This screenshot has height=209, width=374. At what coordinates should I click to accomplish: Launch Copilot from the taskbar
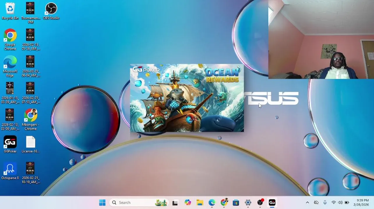[188, 203]
